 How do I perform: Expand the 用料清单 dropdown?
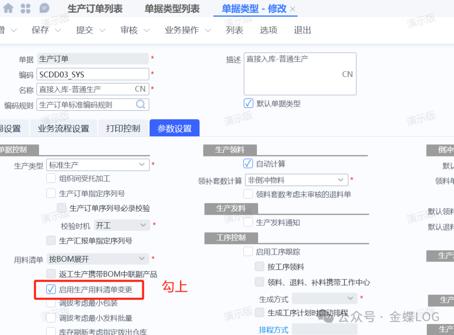(x=143, y=259)
